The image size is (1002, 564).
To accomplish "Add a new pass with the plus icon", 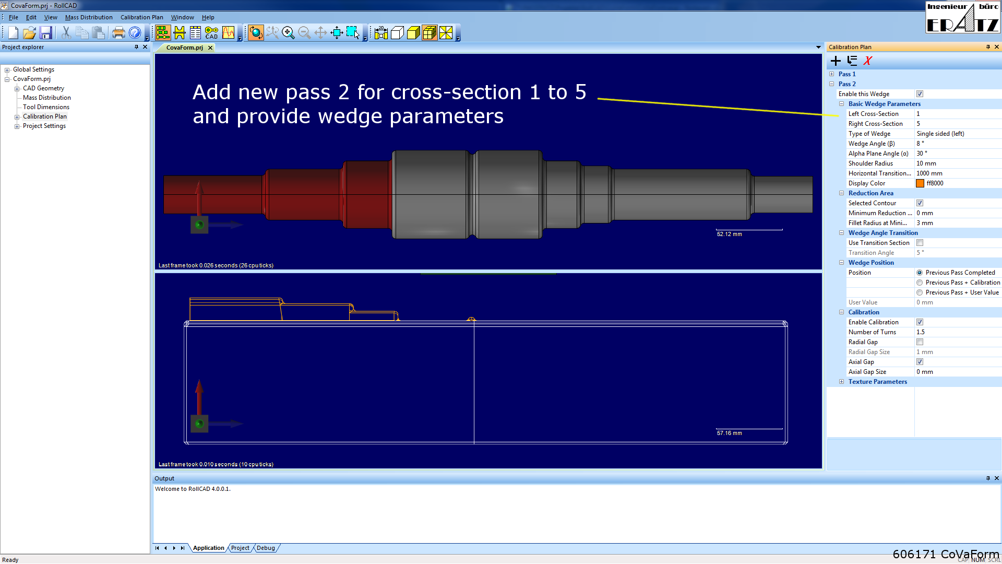I will 836,61.
